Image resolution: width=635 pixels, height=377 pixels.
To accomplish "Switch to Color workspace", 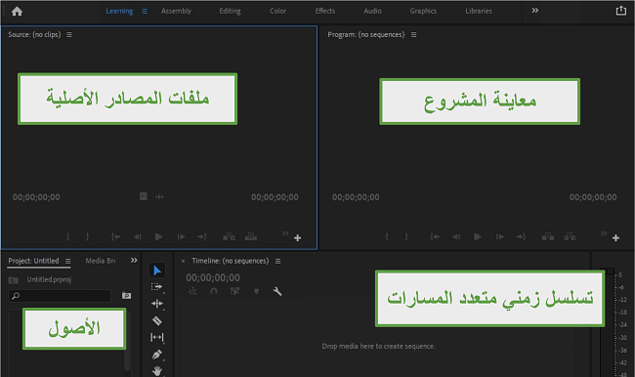I will [277, 12].
